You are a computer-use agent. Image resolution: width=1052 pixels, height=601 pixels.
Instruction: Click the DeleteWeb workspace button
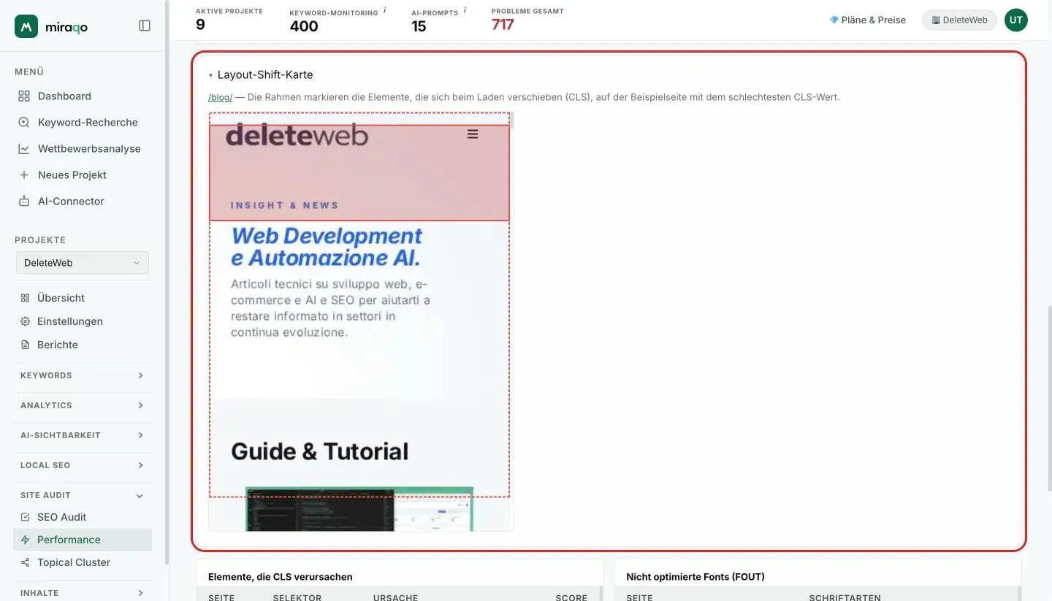pos(960,20)
